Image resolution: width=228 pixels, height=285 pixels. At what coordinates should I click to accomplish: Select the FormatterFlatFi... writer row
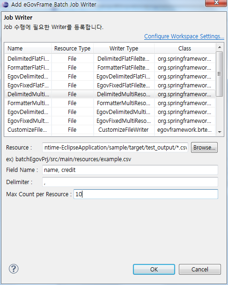[x=110, y=68]
